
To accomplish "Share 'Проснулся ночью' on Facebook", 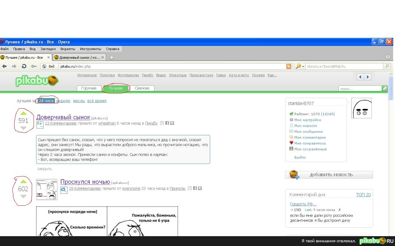I will [x=195, y=188].
